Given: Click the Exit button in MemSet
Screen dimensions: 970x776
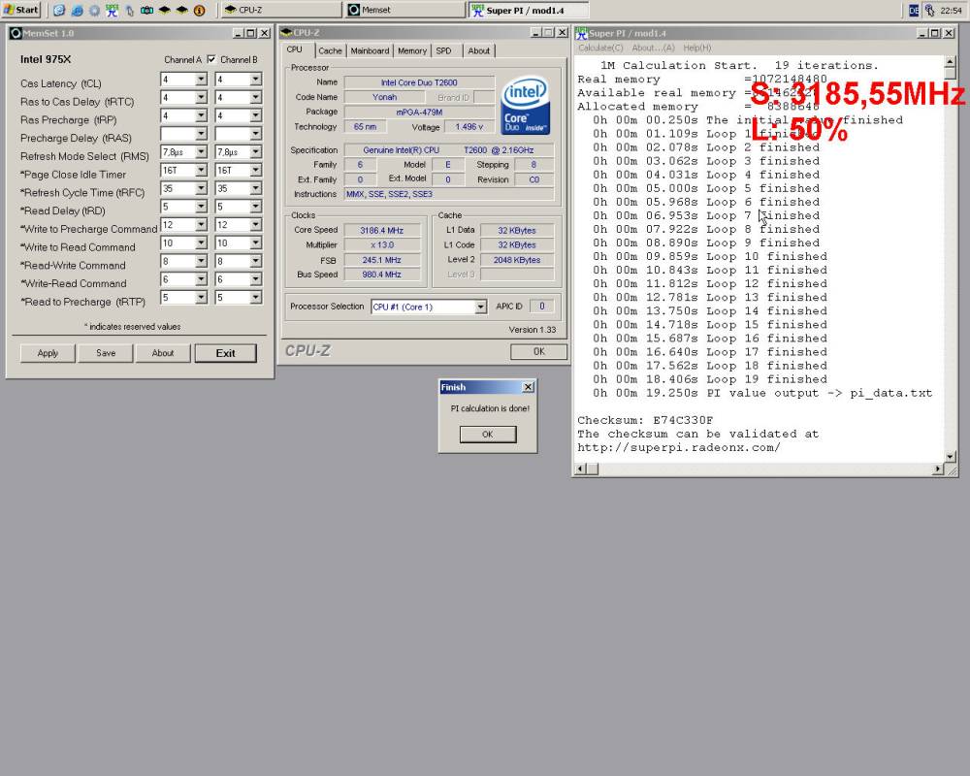Looking at the screenshot, I should 225,353.
